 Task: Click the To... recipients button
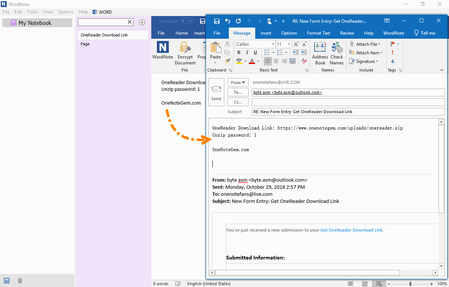point(238,92)
